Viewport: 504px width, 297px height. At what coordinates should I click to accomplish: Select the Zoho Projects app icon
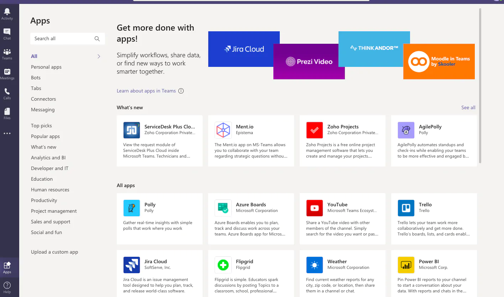(314, 130)
